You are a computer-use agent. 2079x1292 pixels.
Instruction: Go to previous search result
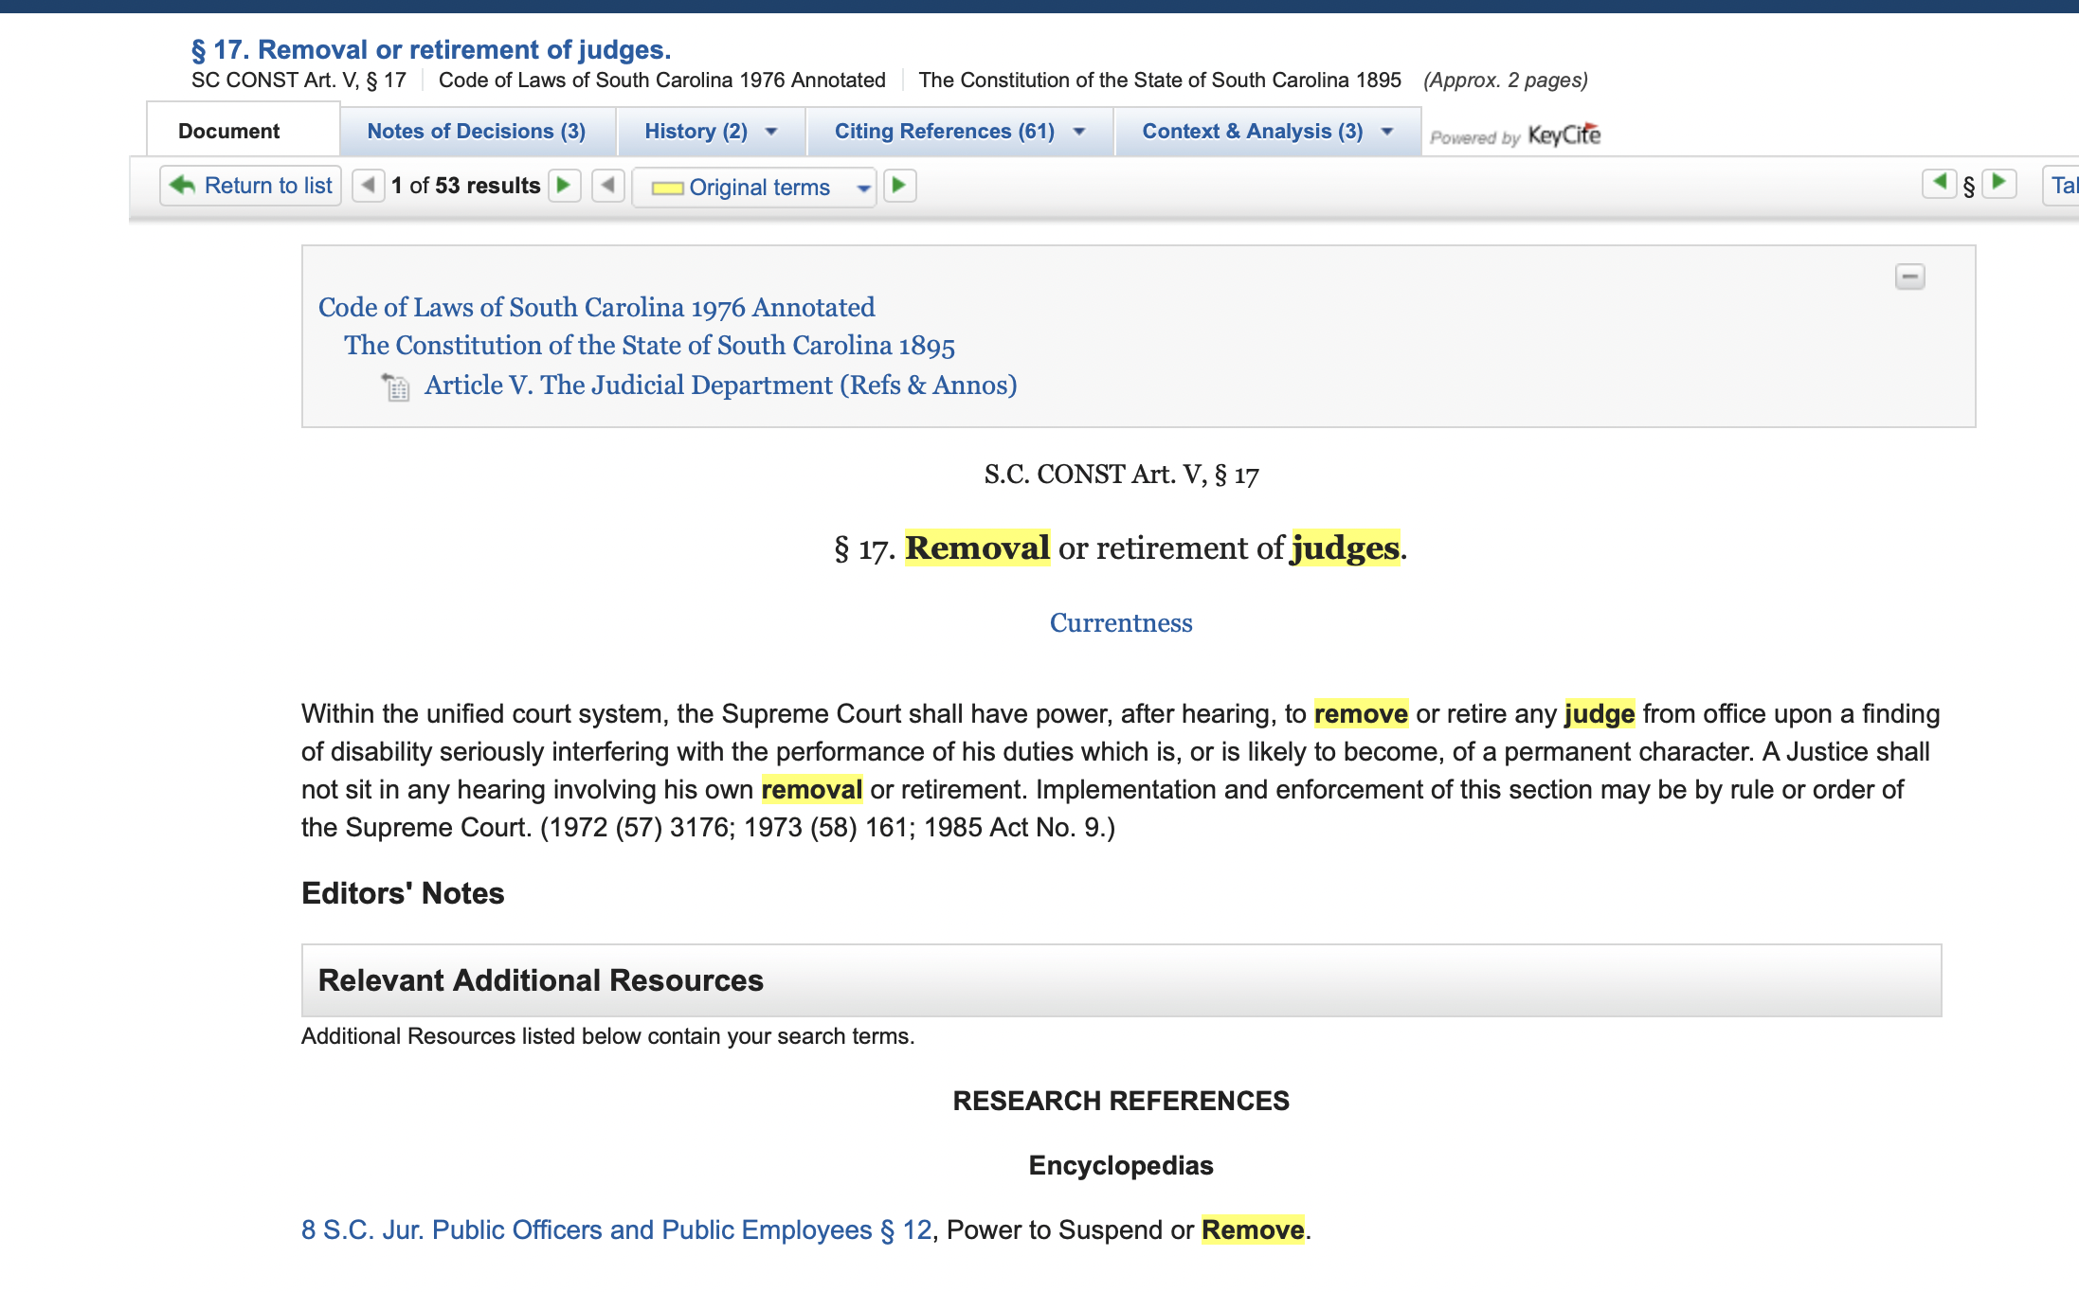(x=368, y=185)
